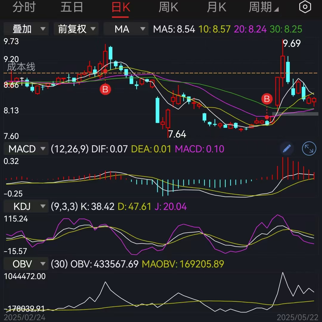Screen dimensions: 322x322
Task: Open the MACD indicator dropdown
Action: pyautogui.click(x=26, y=148)
